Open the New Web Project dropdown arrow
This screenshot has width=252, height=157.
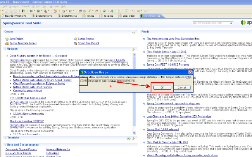point(67,11)
